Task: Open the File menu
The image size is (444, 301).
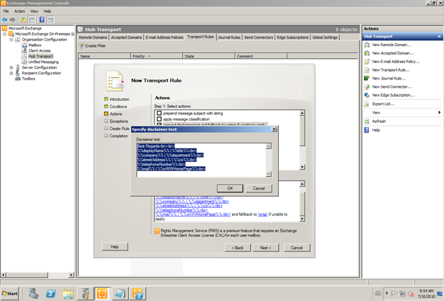Action: pos(6,11)
